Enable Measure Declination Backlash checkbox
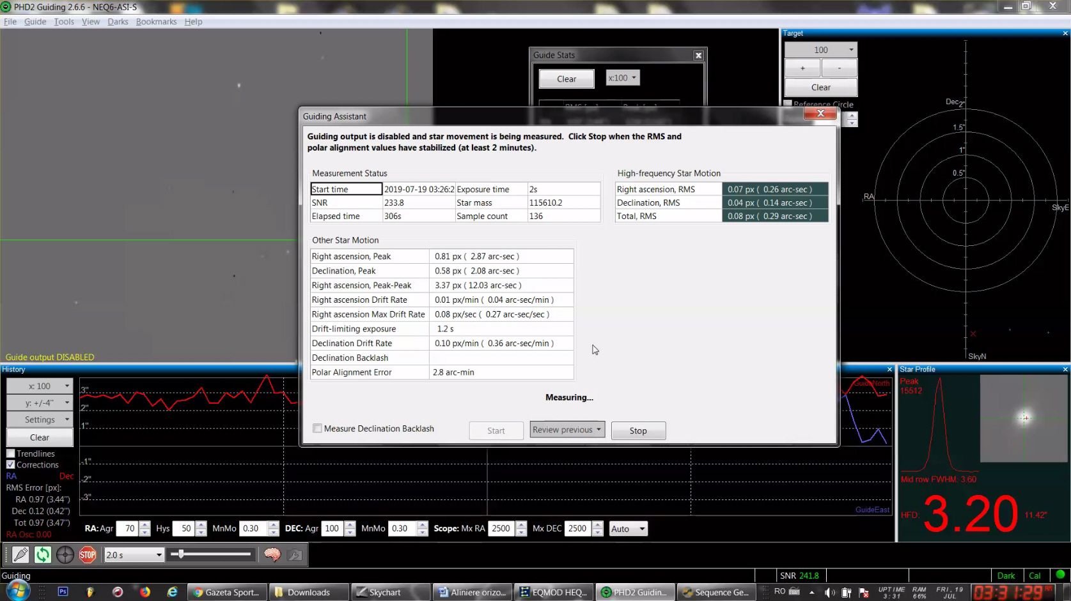This screenshot has height=601, width=1071. point(317,429)
